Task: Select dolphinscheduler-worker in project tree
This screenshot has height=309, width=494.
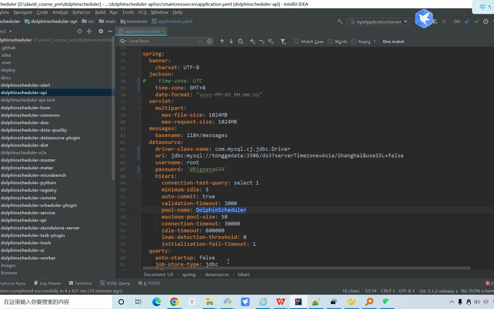Action: tap(28, 258)
